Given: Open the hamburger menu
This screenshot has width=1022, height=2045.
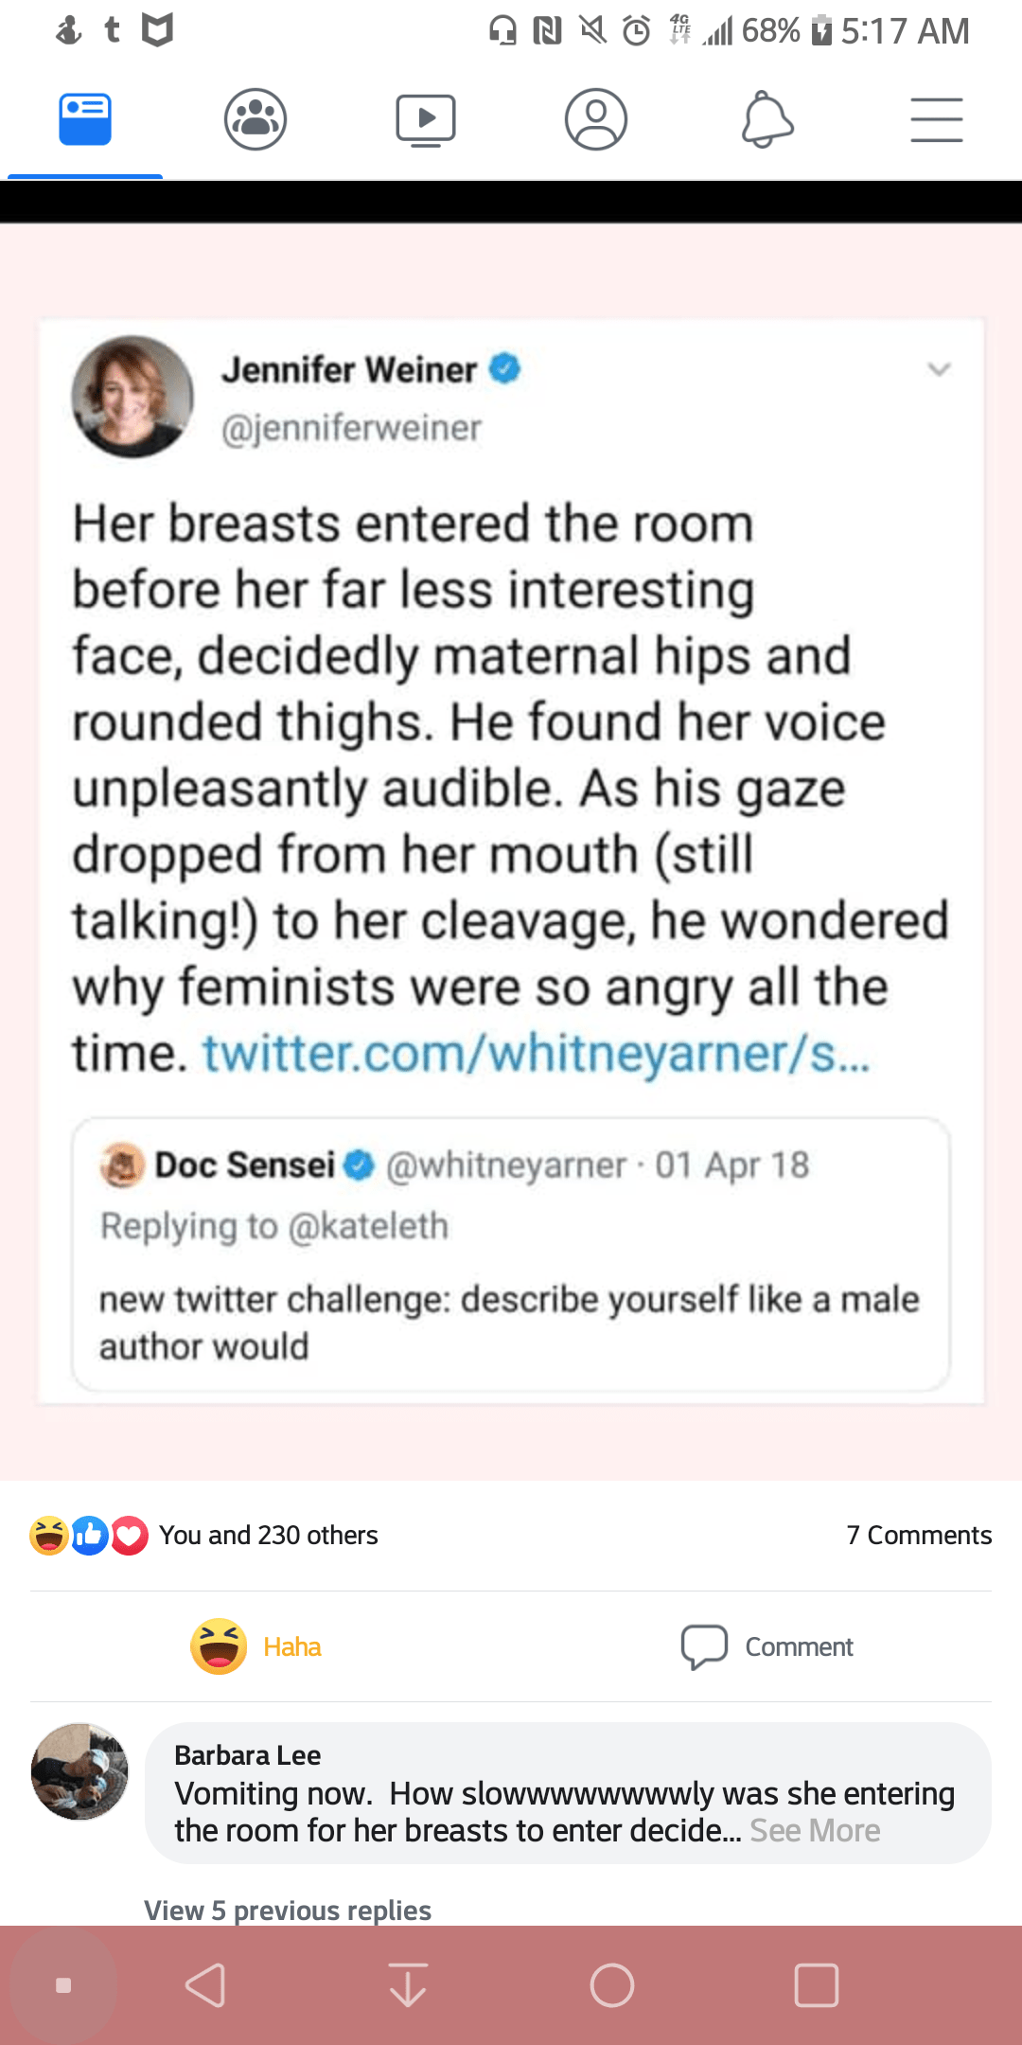Looking at the screenshot, I should [937, 120].
